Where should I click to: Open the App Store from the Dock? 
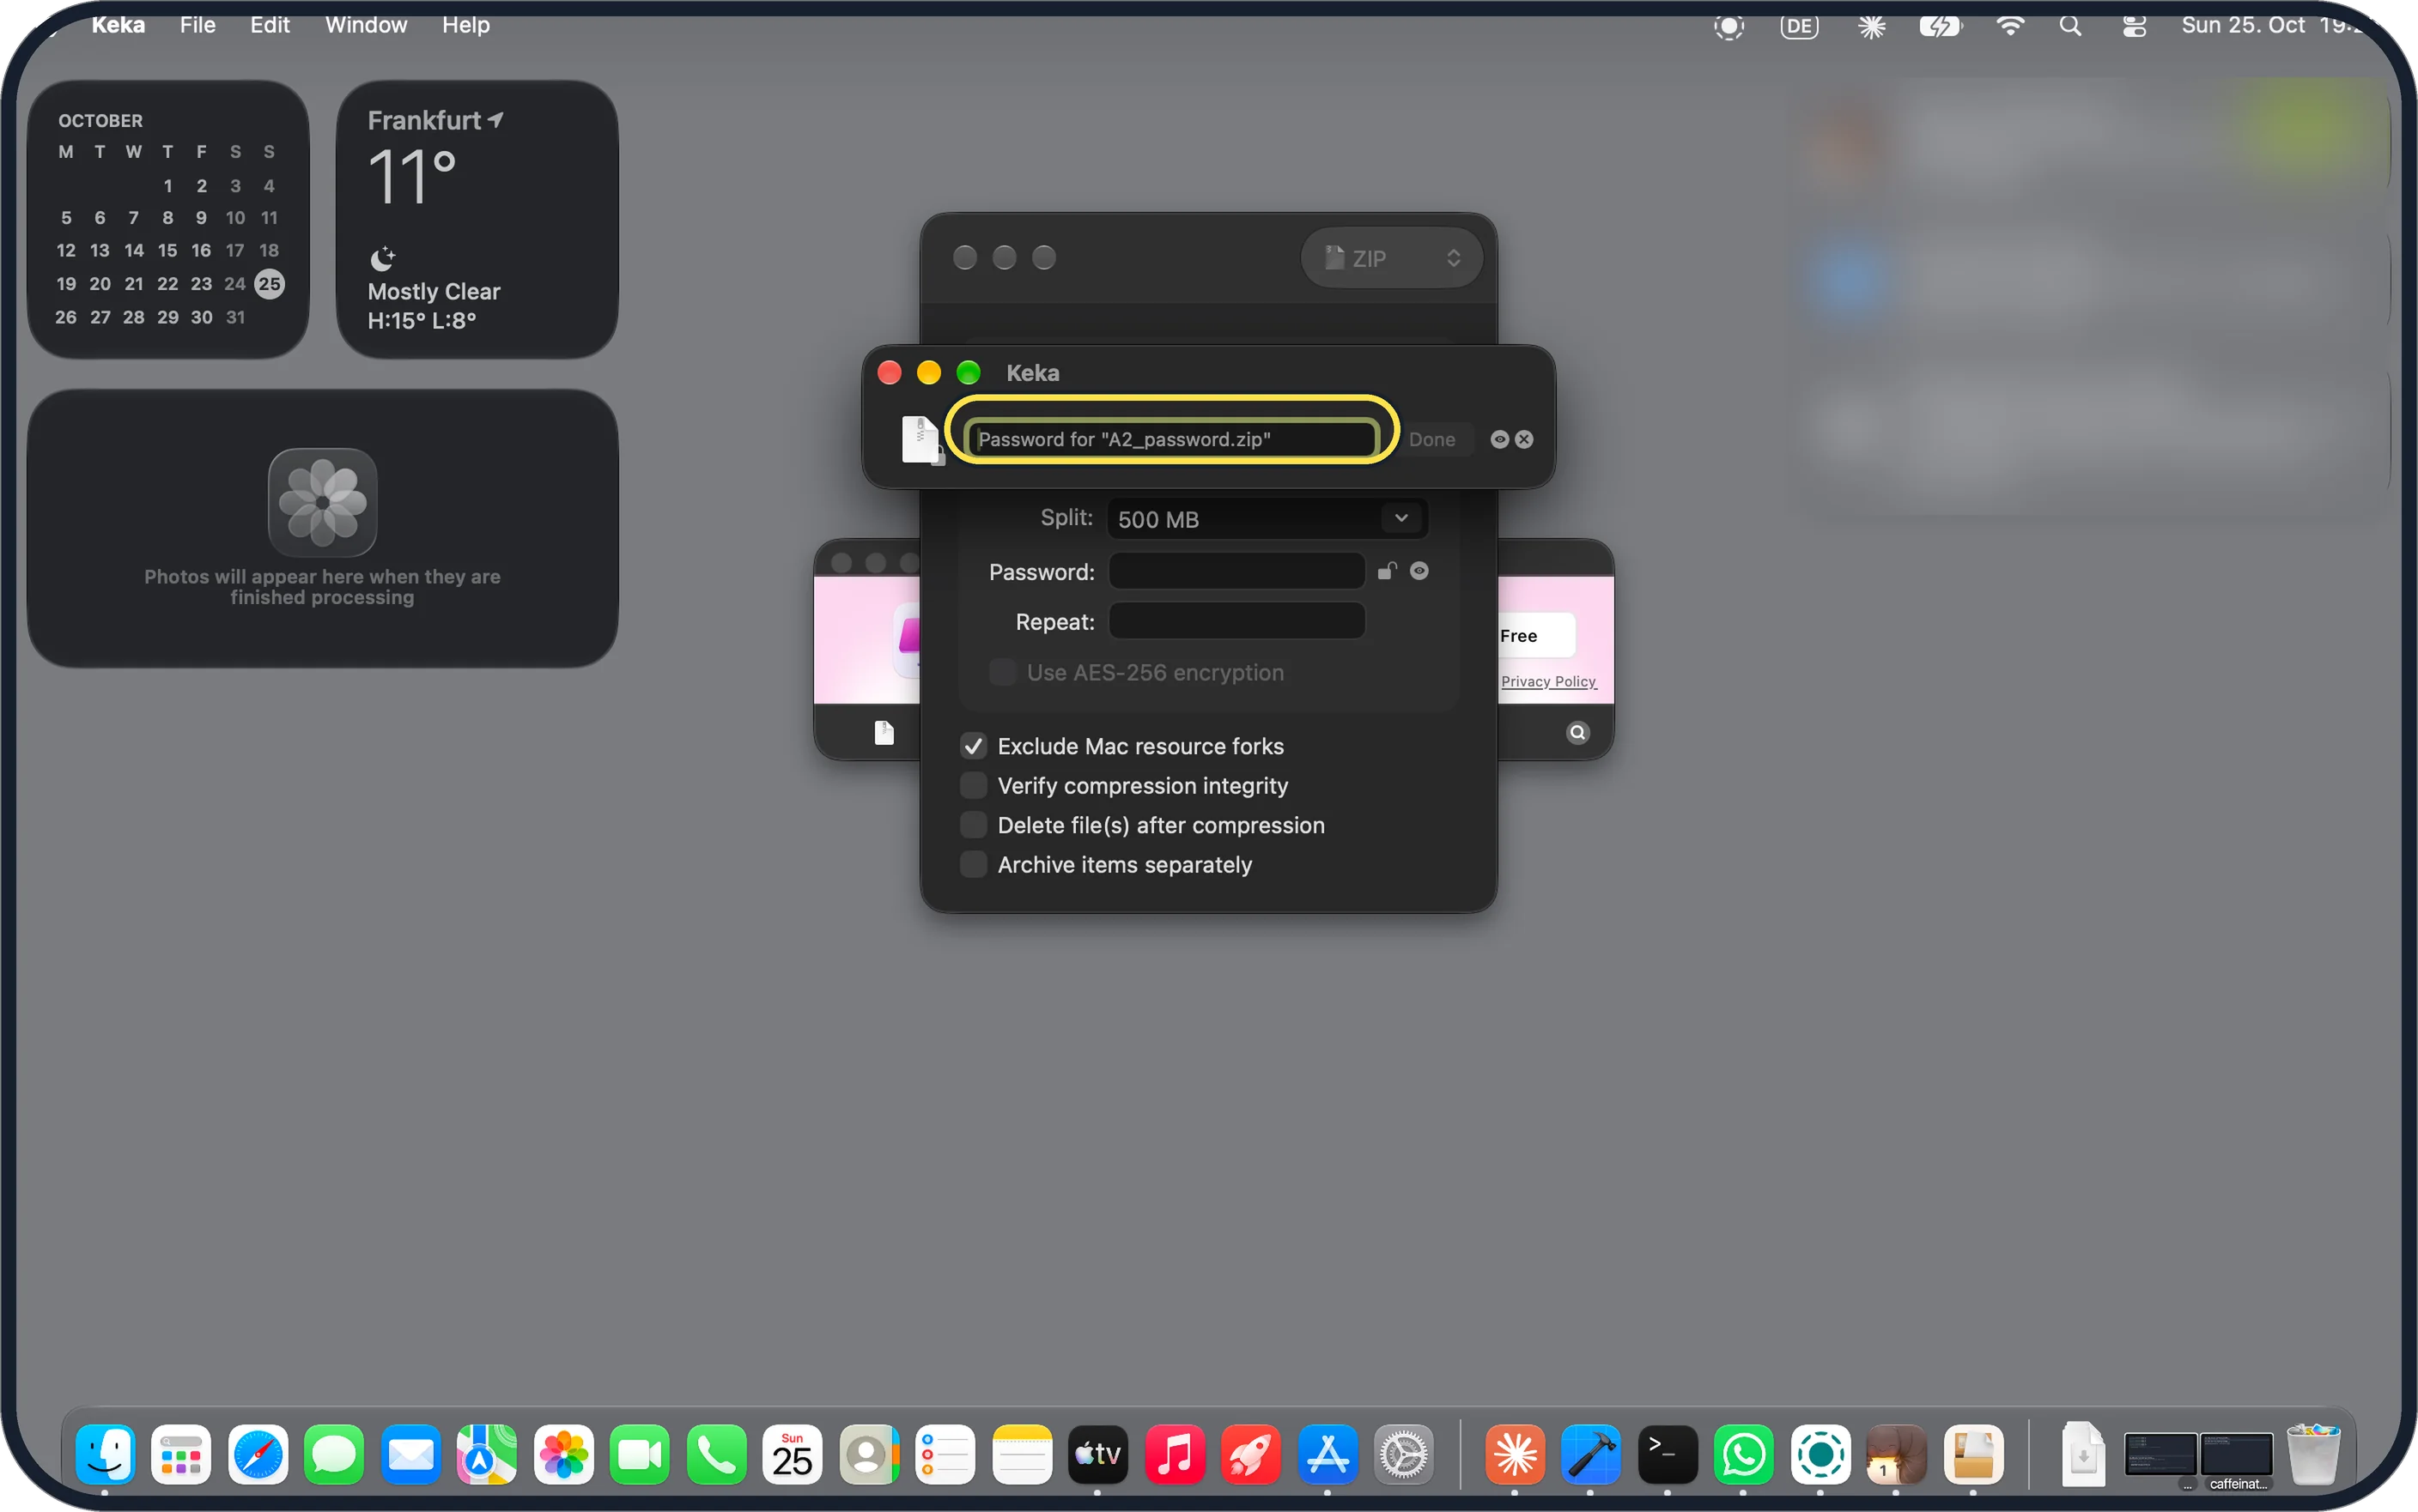[1327, 1454]
